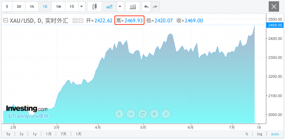
Task: Zoom in the chart with plus button
Action: coord(154,114)
